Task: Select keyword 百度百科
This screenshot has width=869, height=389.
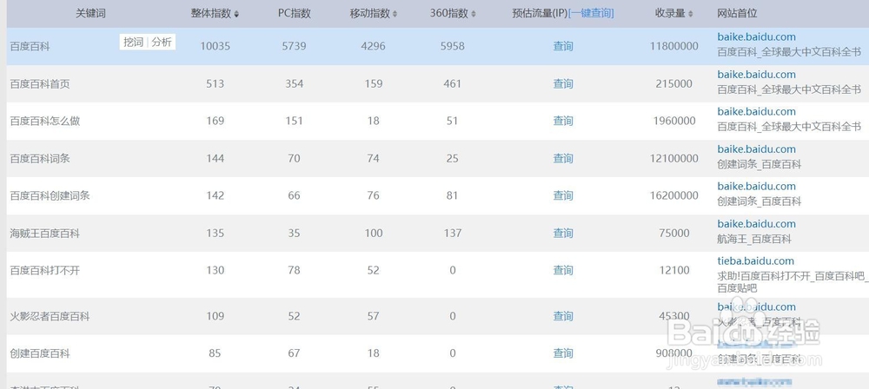Action: click(30, 47)
